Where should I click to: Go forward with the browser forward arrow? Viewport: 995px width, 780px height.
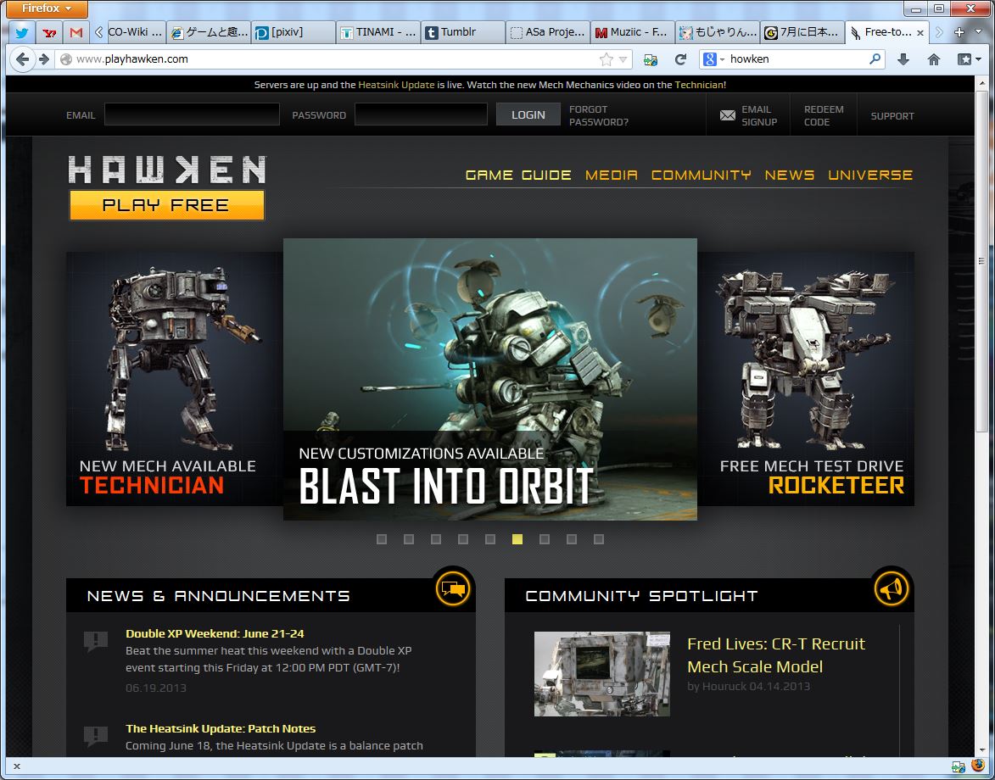(x=44, y=59)
